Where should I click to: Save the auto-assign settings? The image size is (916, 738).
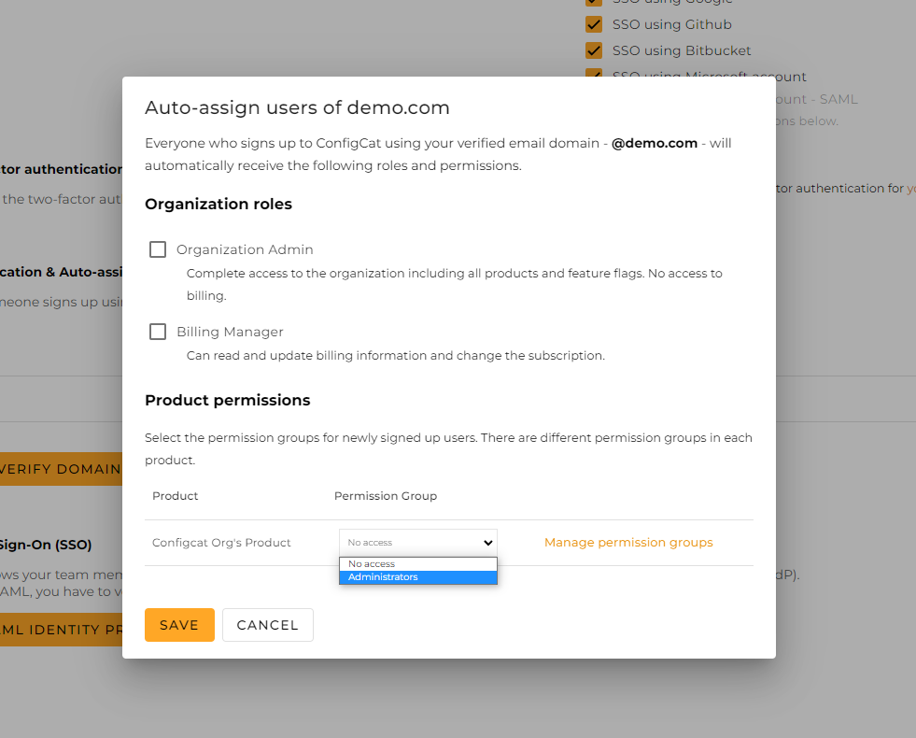[179, 624]
